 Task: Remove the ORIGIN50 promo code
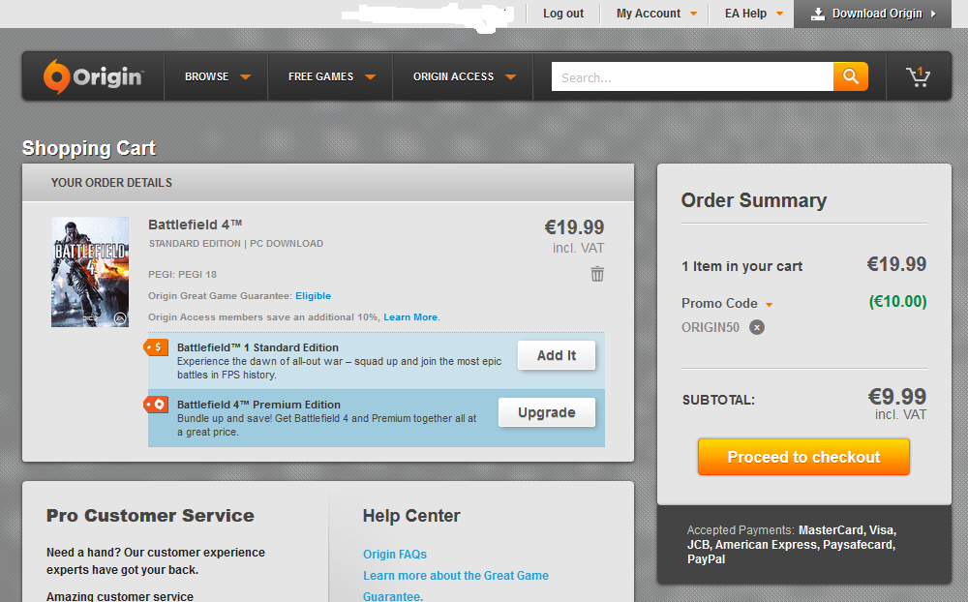pos(757,327)
